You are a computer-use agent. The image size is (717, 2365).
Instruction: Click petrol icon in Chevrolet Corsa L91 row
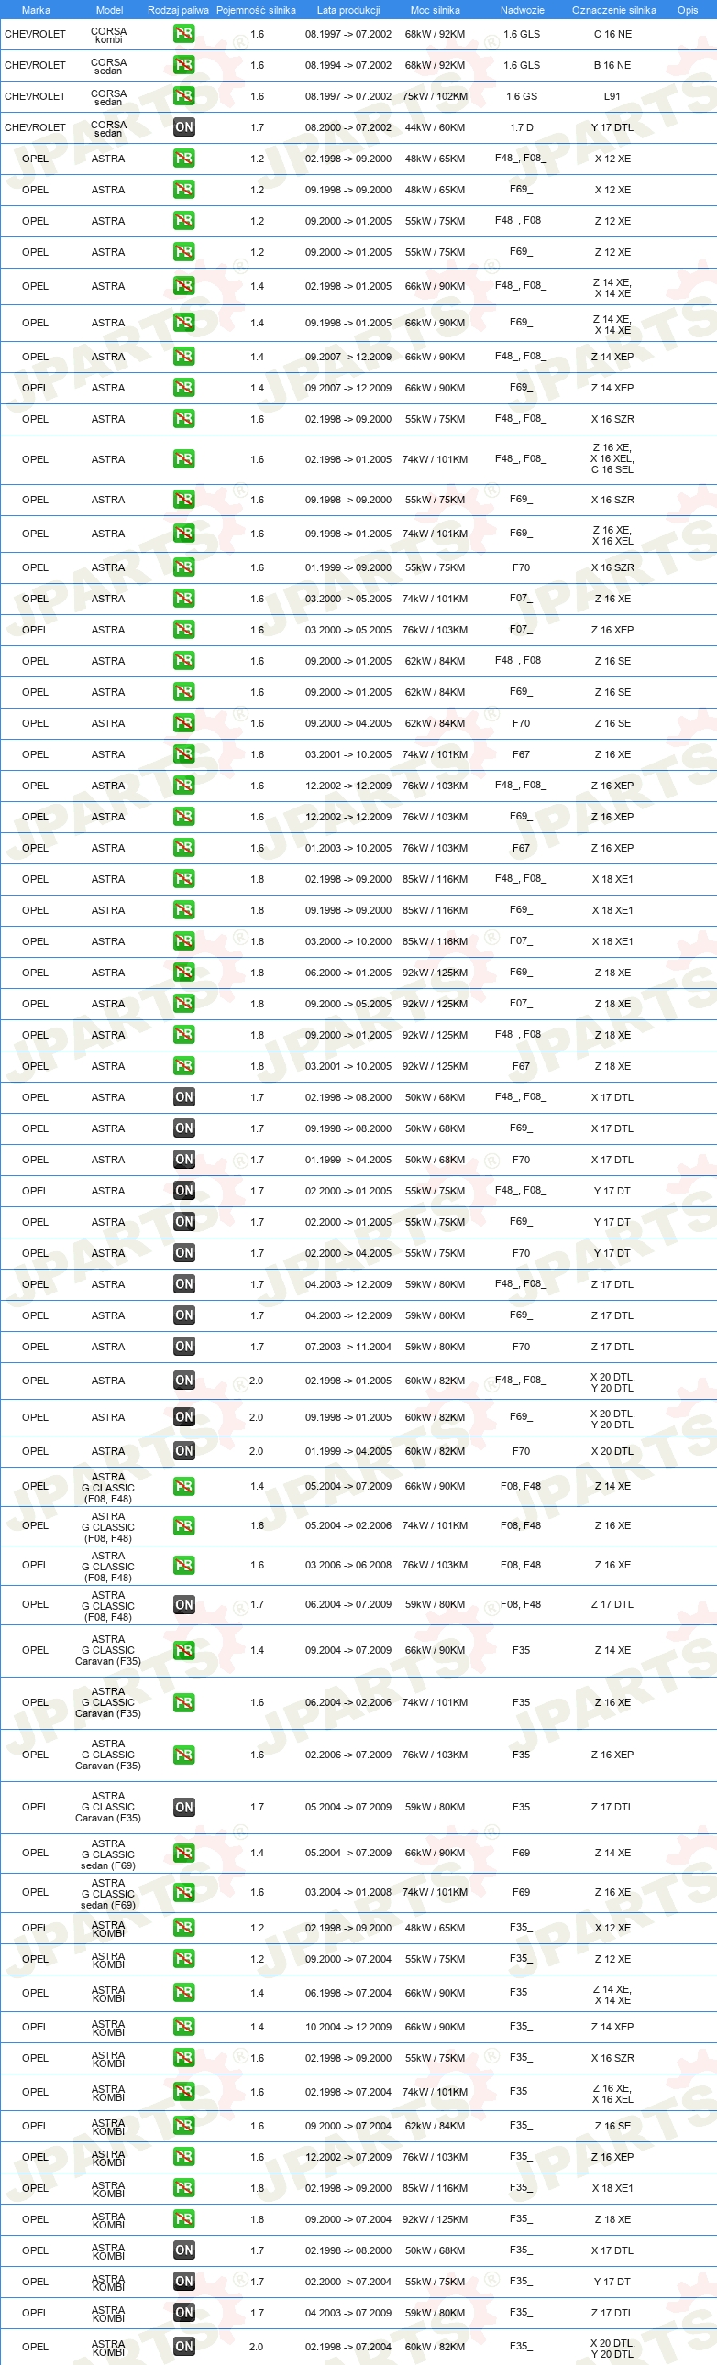coord(183,96)
